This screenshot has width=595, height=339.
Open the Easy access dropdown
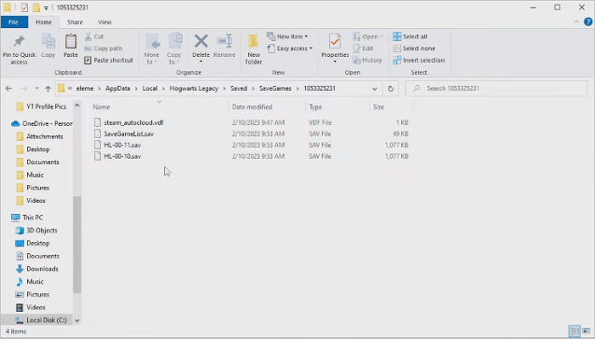(x=291, y=48)
